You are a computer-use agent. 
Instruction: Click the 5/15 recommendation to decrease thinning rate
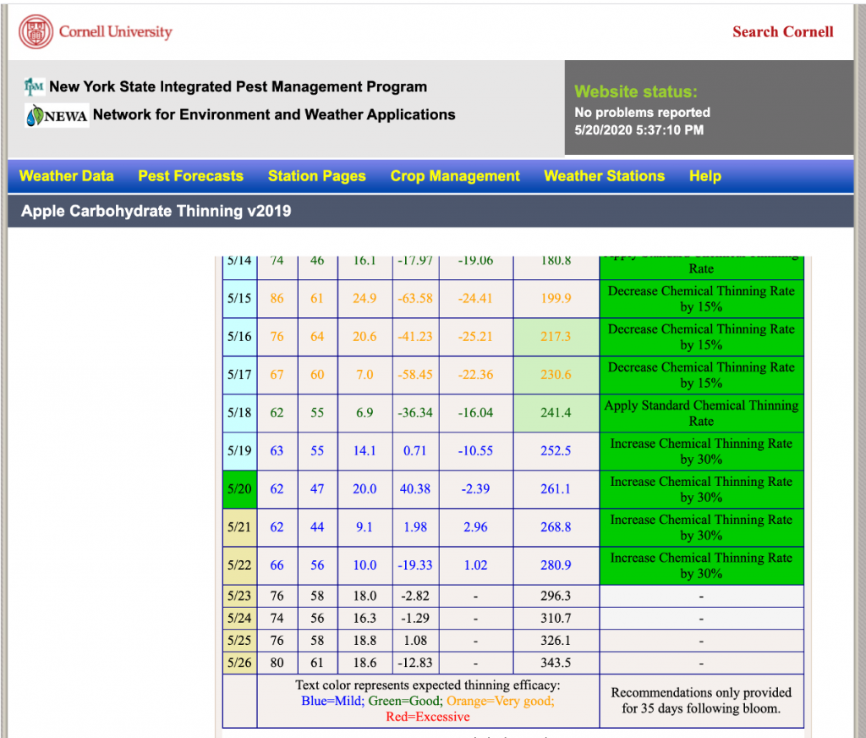click(x=701, y=299)
